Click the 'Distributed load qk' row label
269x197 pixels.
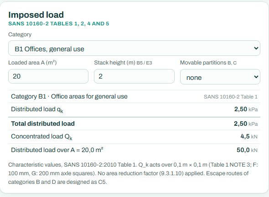(x=37, y=109)
